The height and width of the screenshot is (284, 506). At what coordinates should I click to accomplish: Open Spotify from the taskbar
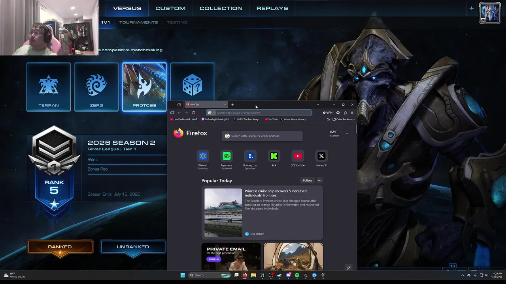click(x=297, y=275)
